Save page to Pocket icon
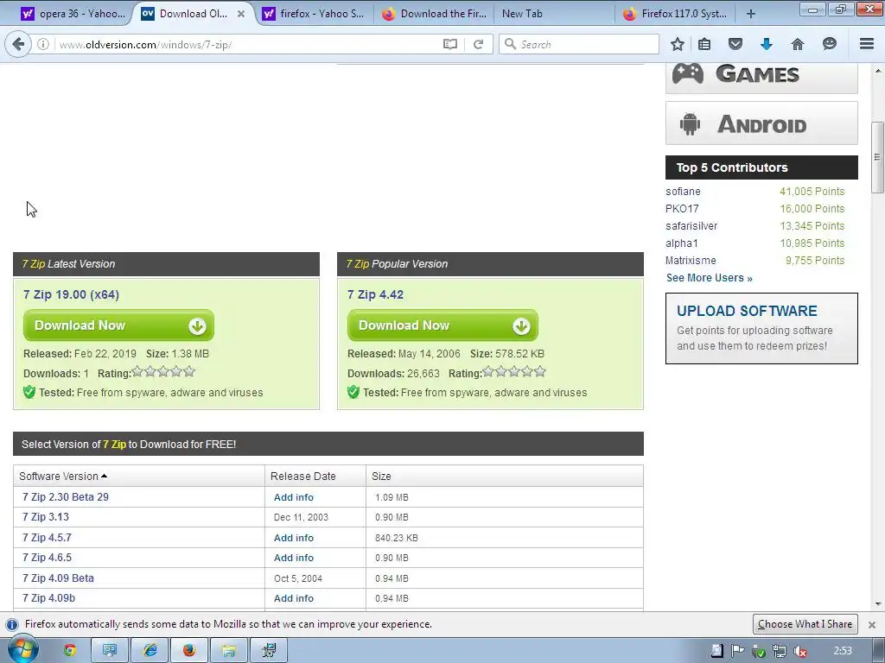The image size is (885, 663). coord(735,44)
